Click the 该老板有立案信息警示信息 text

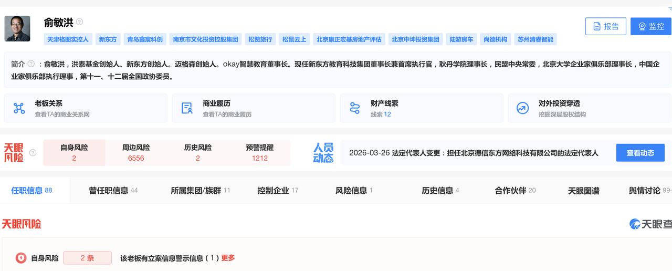click(x=170, y=258)
